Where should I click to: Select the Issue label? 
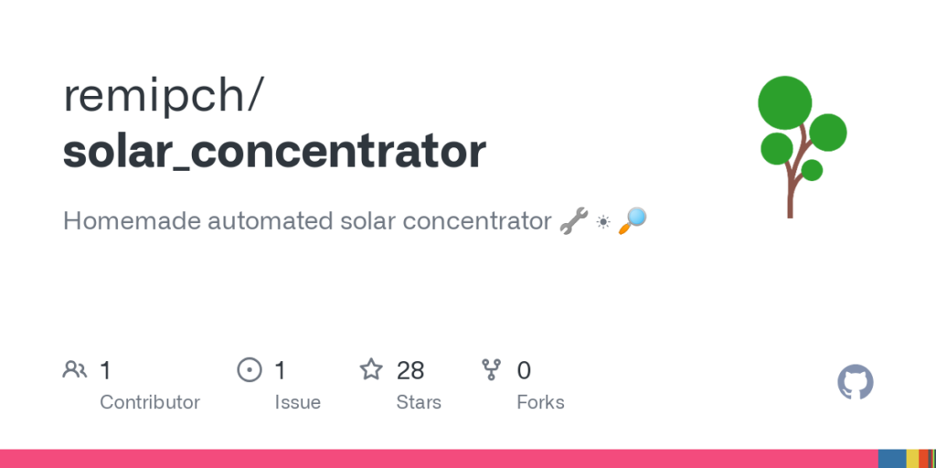pos(298,402)
